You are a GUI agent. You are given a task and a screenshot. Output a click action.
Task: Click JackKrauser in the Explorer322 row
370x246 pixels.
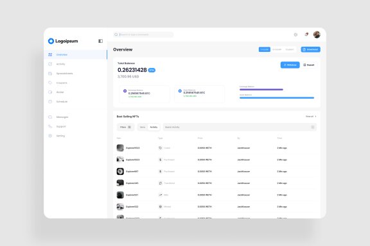coord(243,207)
